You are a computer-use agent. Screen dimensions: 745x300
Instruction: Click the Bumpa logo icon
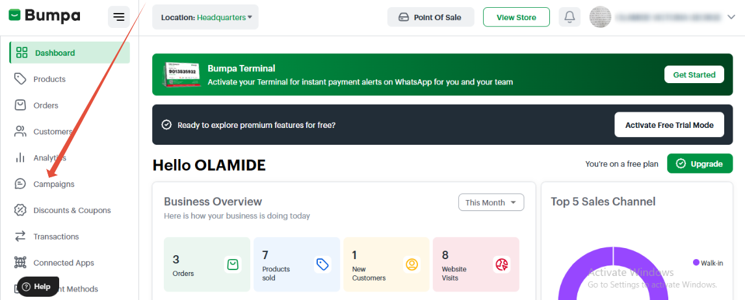pyautogui.click(x=15, y=16)
